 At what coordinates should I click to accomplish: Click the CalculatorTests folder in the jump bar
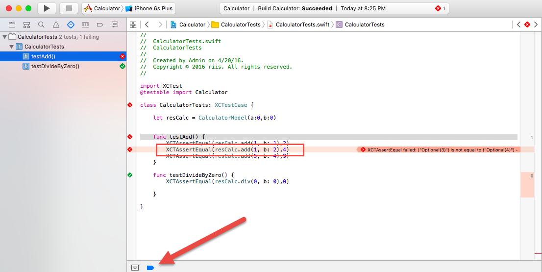(236, 25)
